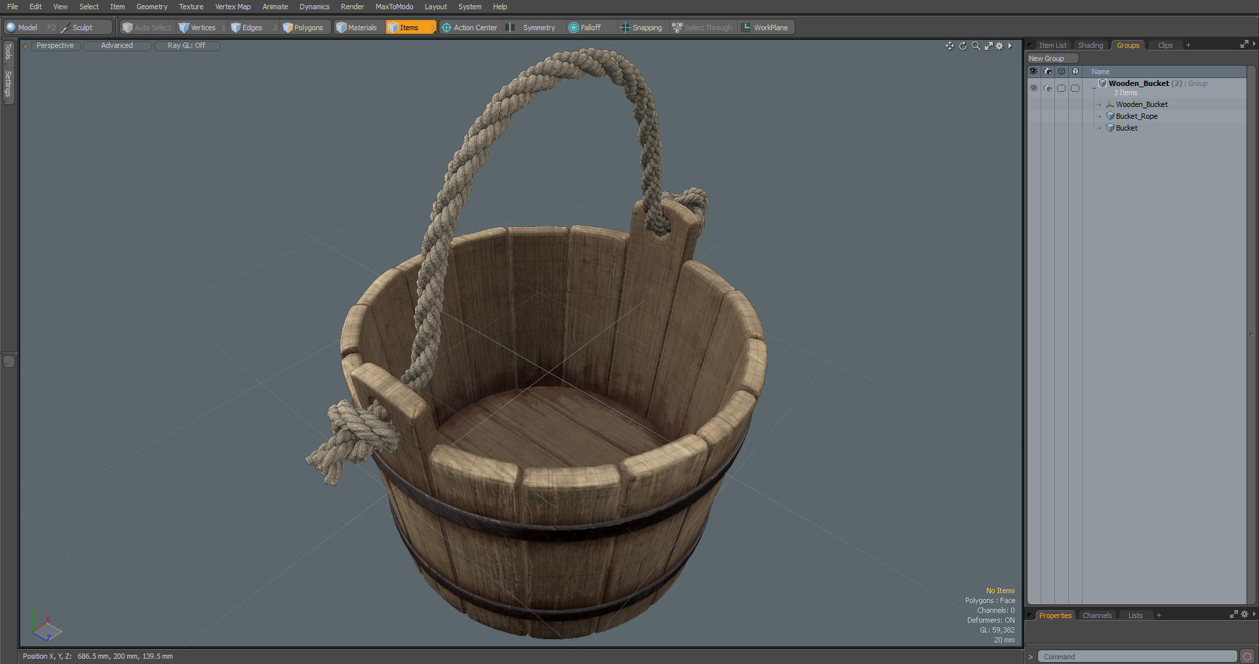This screenshot has width=1259, height=664.
Task: Open Groups panel options arrow
Action: pos(1254,45)
